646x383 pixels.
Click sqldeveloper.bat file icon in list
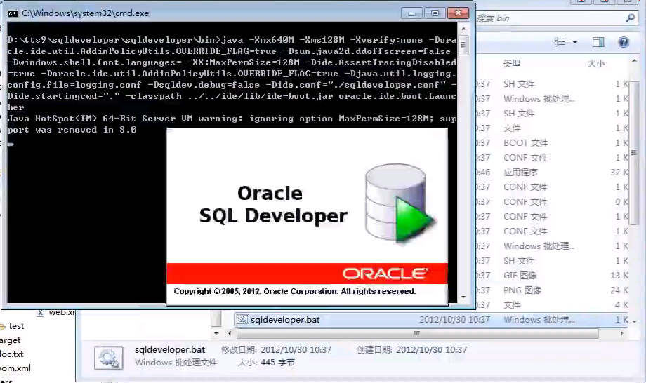click(242, 320)
